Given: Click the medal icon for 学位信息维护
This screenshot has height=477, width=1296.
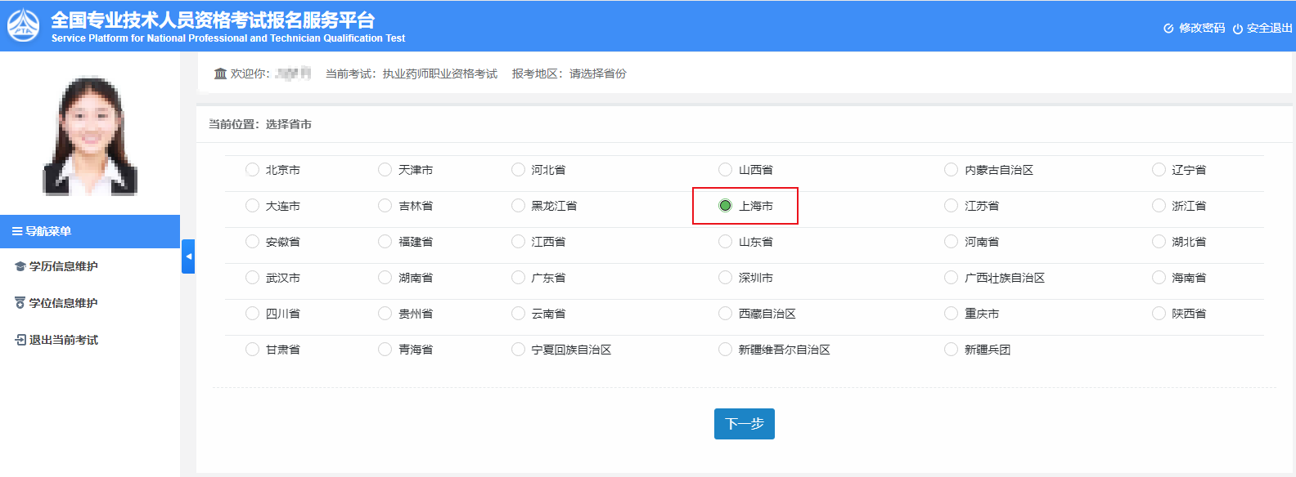Looking at the screenshot, I should coord(20,303).
